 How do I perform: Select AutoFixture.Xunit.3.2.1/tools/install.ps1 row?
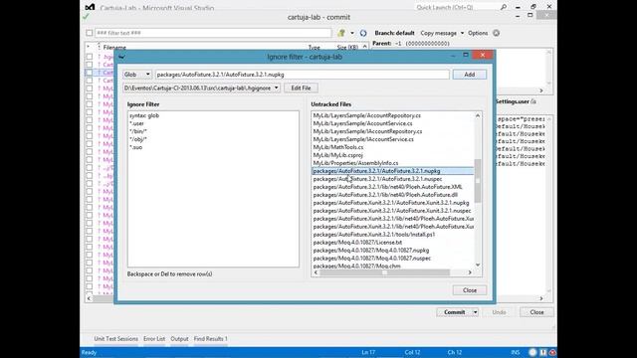point(374,235)
